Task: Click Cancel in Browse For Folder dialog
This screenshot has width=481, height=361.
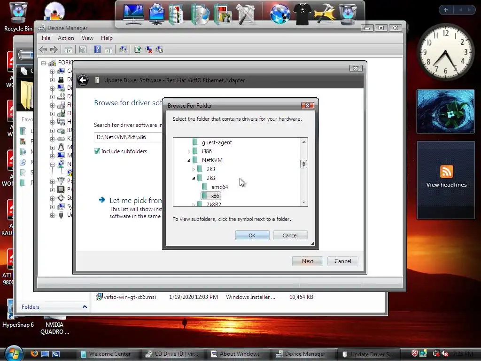Action: pos(290,235)
